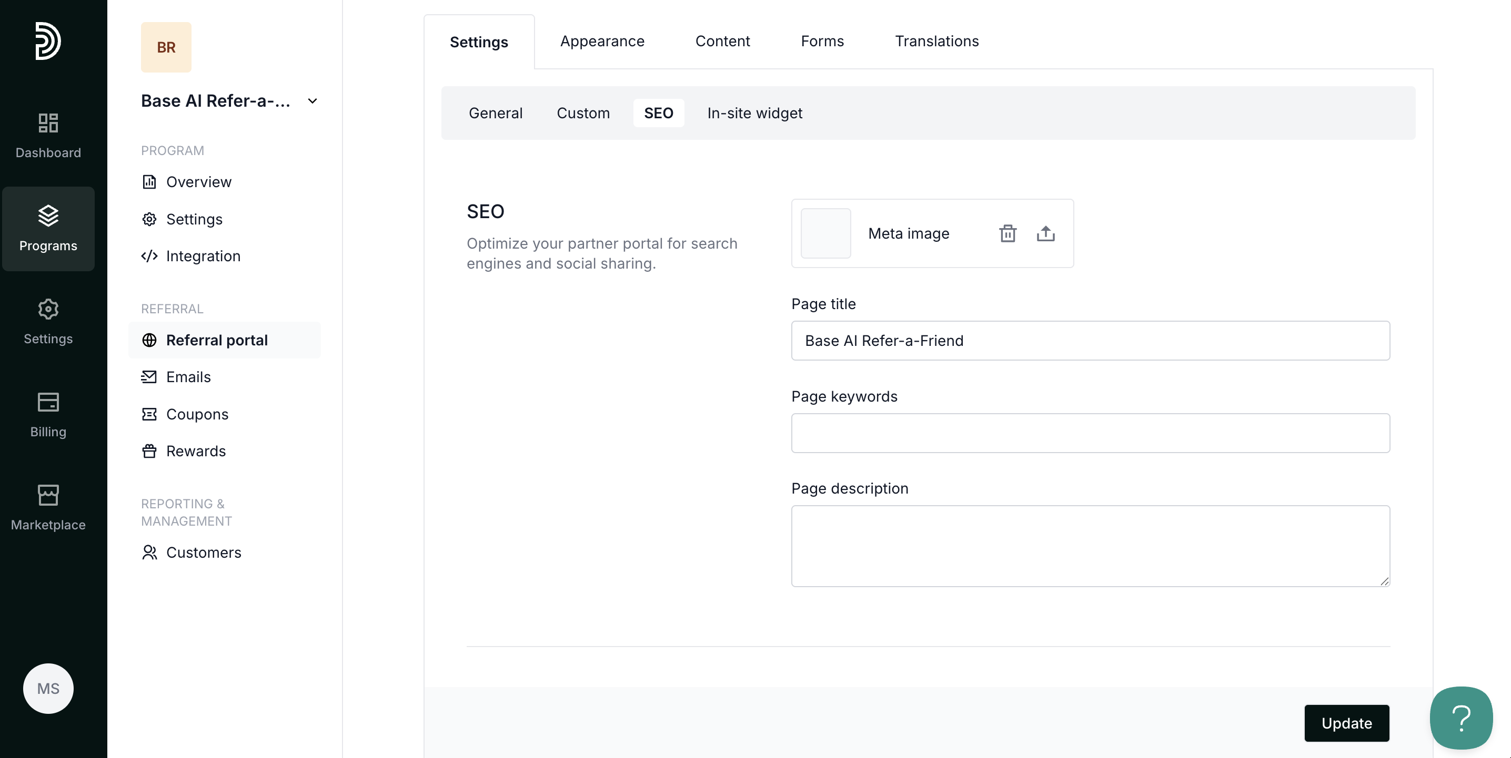
Task: Open Billing from the left rail
Action: click(48, 415)
